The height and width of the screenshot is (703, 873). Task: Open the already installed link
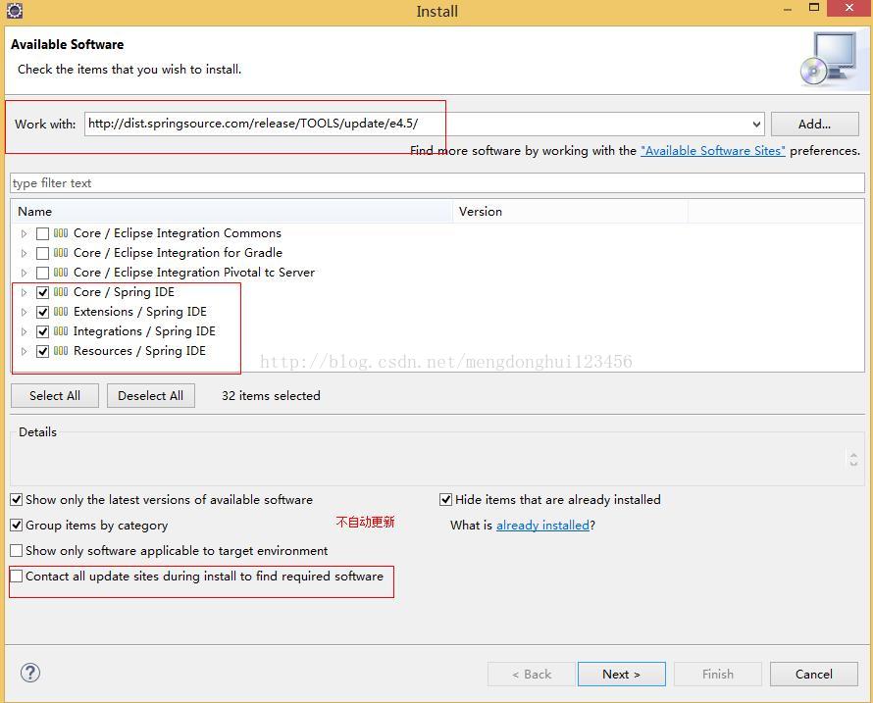point(542,526)
